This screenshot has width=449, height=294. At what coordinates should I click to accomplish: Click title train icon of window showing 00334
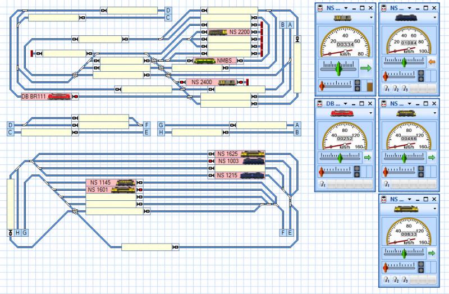pyautogui.click(x=320, y=8)
